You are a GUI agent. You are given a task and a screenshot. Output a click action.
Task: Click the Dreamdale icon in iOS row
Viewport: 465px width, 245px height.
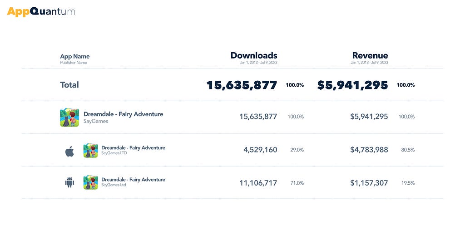pos(90,151)
